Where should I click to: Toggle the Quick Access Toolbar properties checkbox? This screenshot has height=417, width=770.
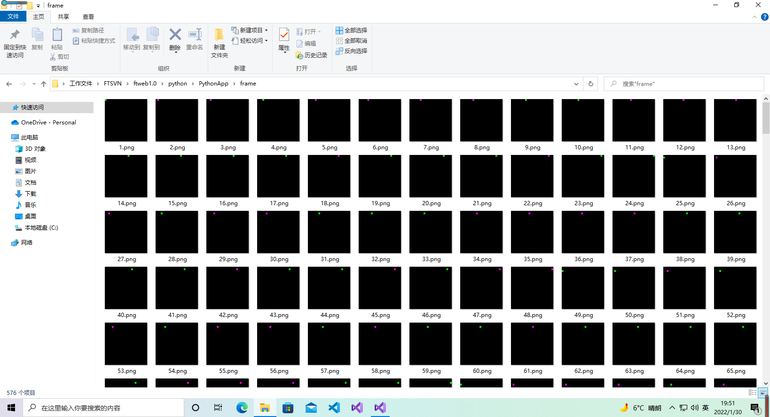point(19,6)
